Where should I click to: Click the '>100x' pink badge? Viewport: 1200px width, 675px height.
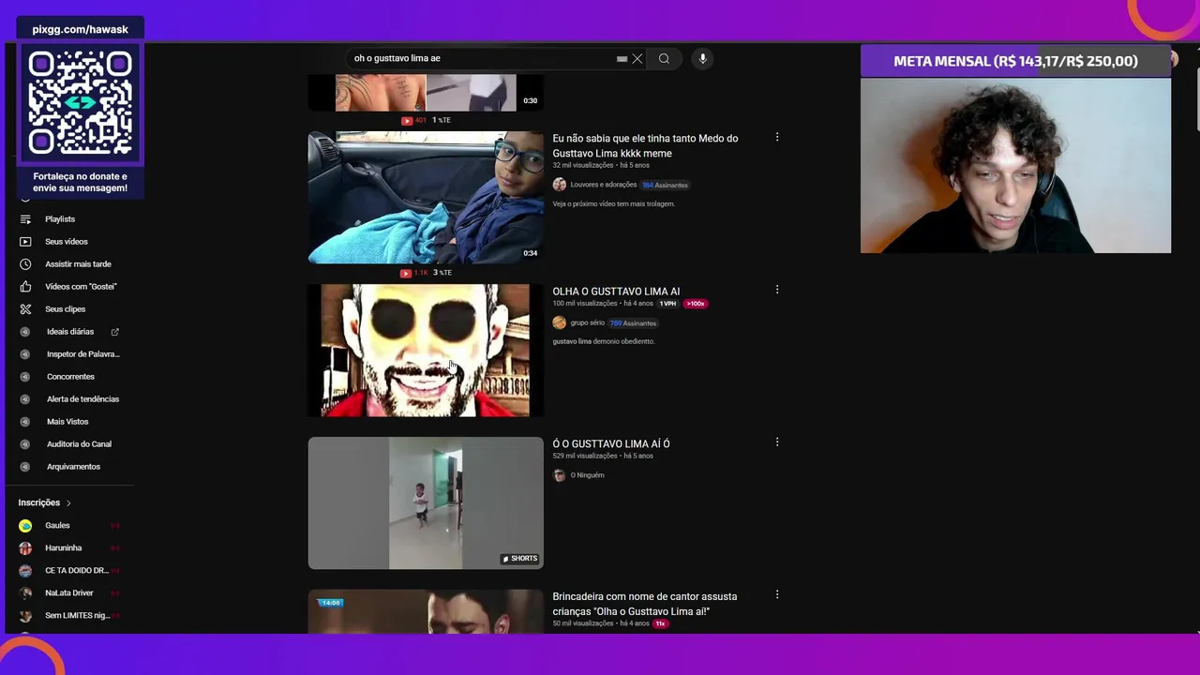(x=695, y=304)
